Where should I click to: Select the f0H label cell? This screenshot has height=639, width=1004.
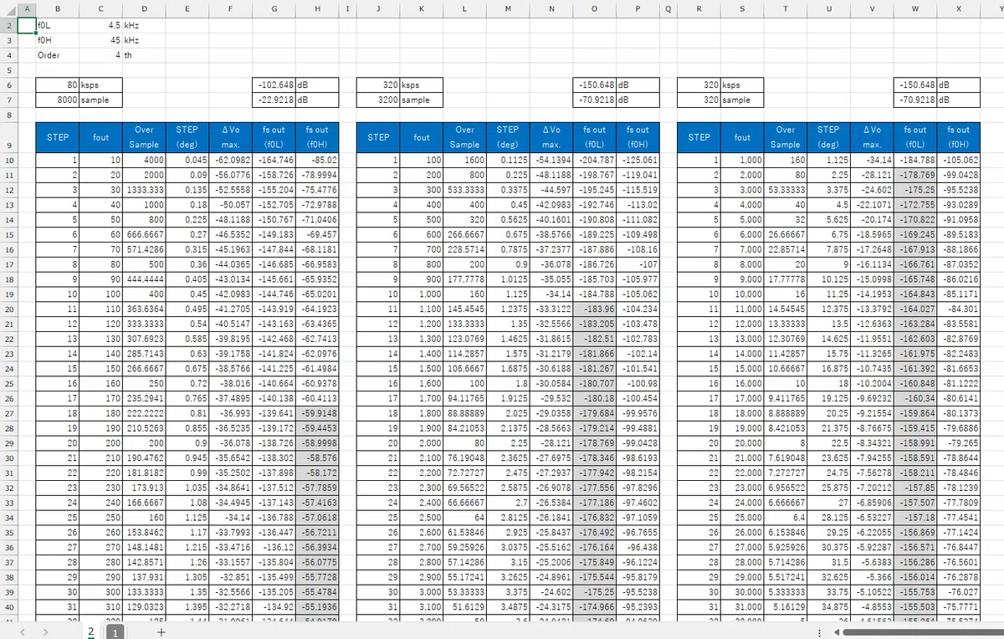click(x=58, y=40)
